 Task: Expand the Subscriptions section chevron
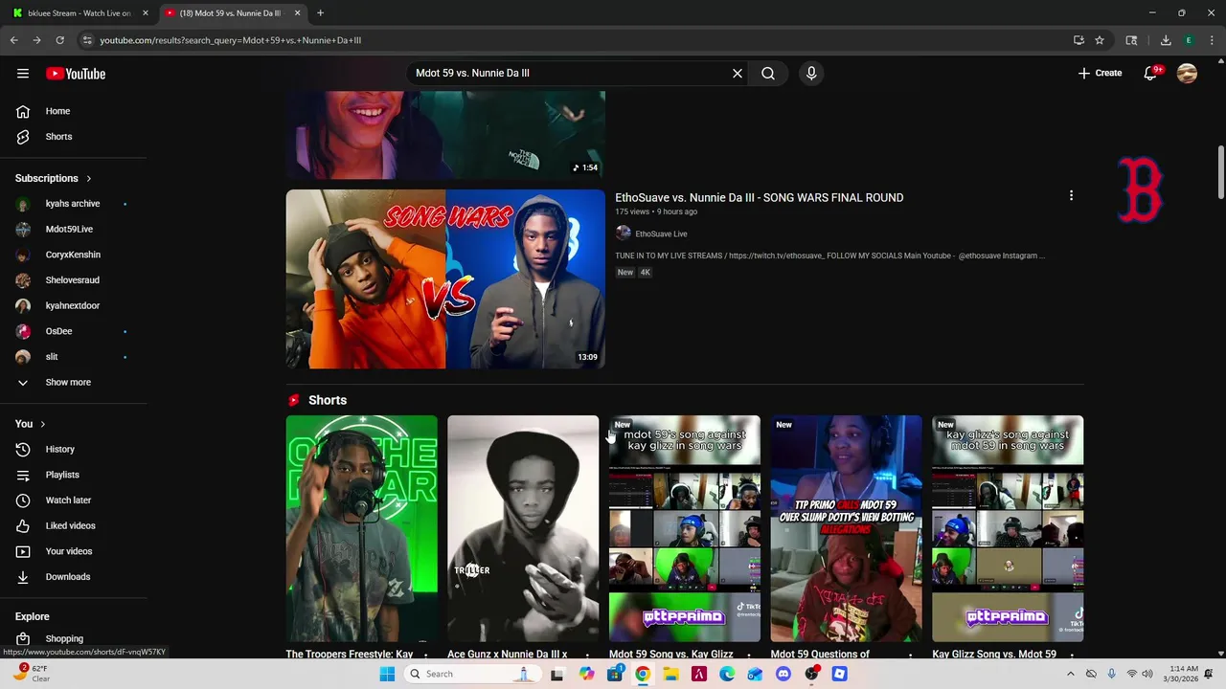pyautogui.click(x=88, y=178)
